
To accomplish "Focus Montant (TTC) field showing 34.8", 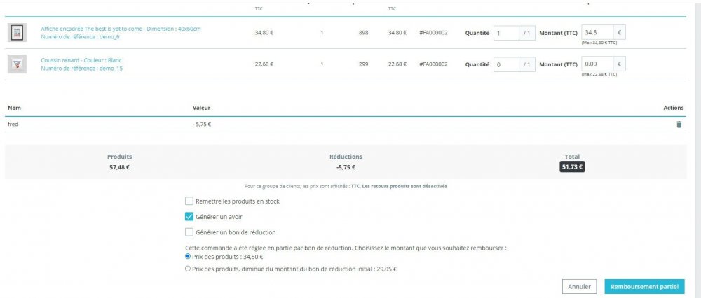I will click(597, 32).
